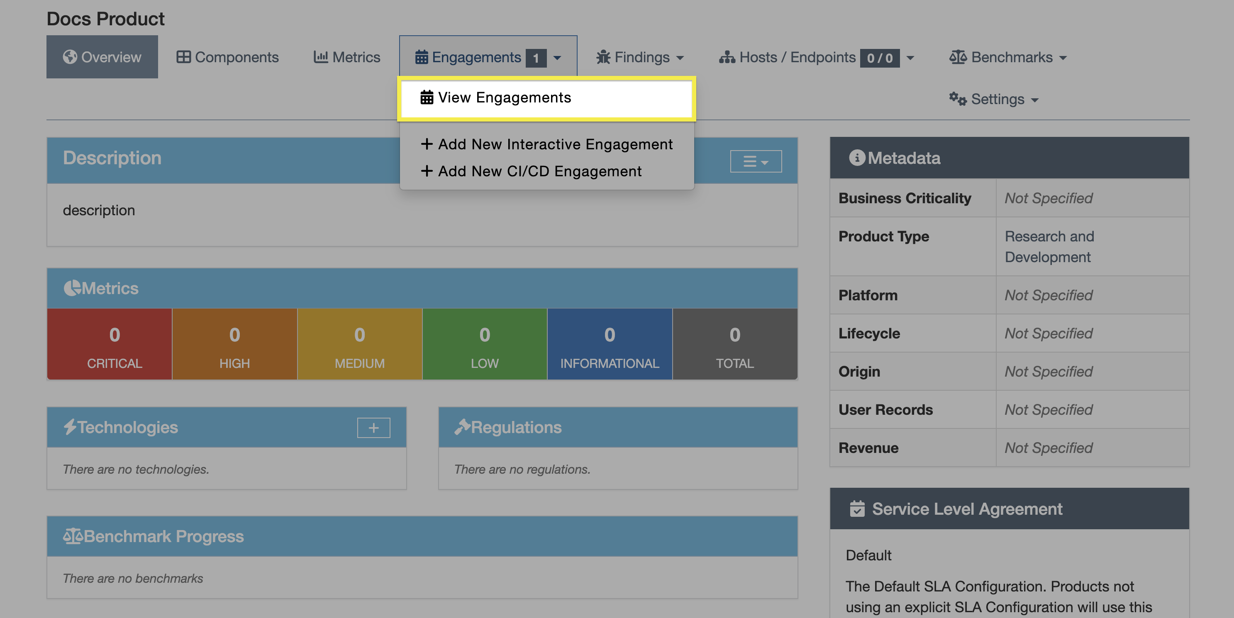
Task: Choose Add New CI/CD Engagement
Action: [x=539, y=171]
